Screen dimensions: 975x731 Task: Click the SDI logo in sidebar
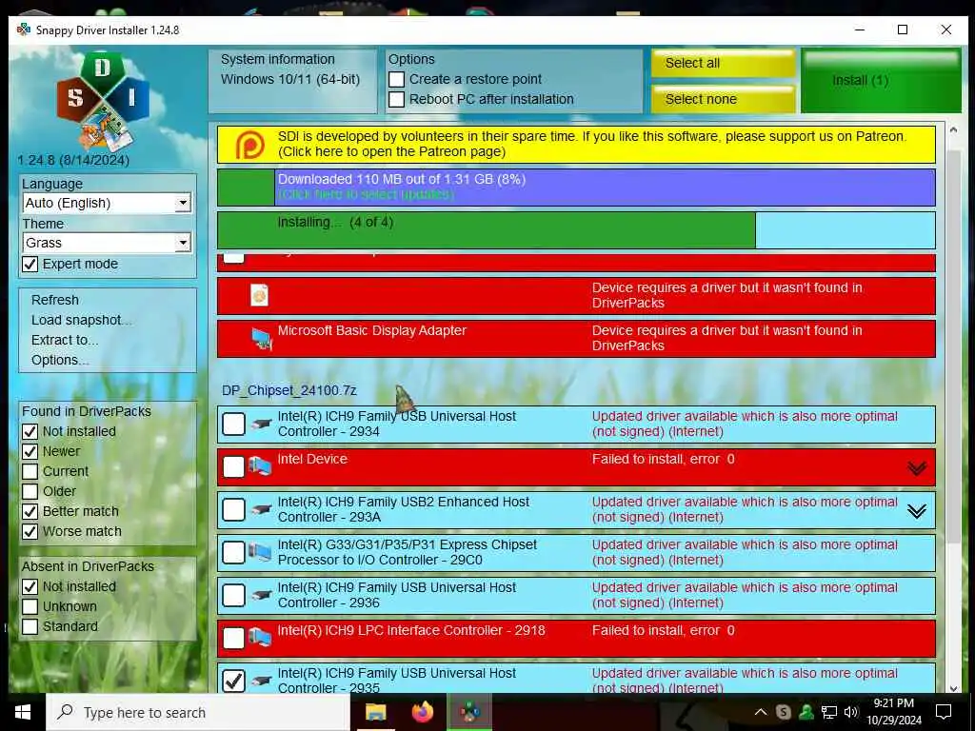point(103,103)
